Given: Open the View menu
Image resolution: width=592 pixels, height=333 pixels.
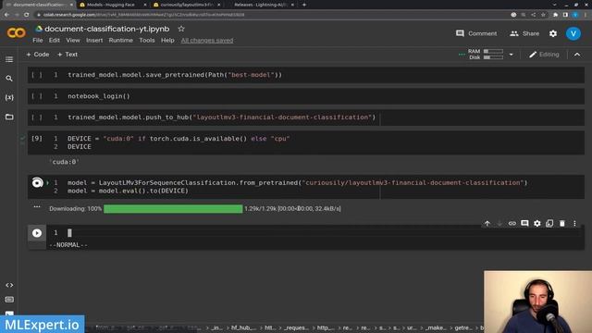Looking at the screenshot, I should pos(73,40).
